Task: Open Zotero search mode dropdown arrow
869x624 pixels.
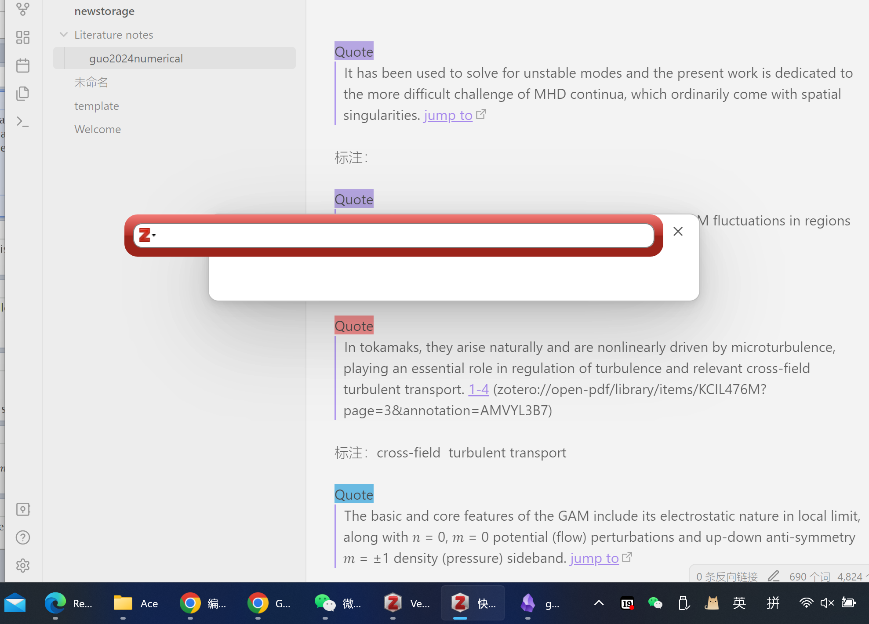Action: pyautogui.click(x=154, y=236)
